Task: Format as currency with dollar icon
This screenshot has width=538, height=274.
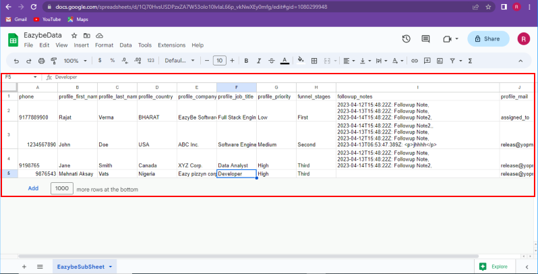Action: point(100,61)
